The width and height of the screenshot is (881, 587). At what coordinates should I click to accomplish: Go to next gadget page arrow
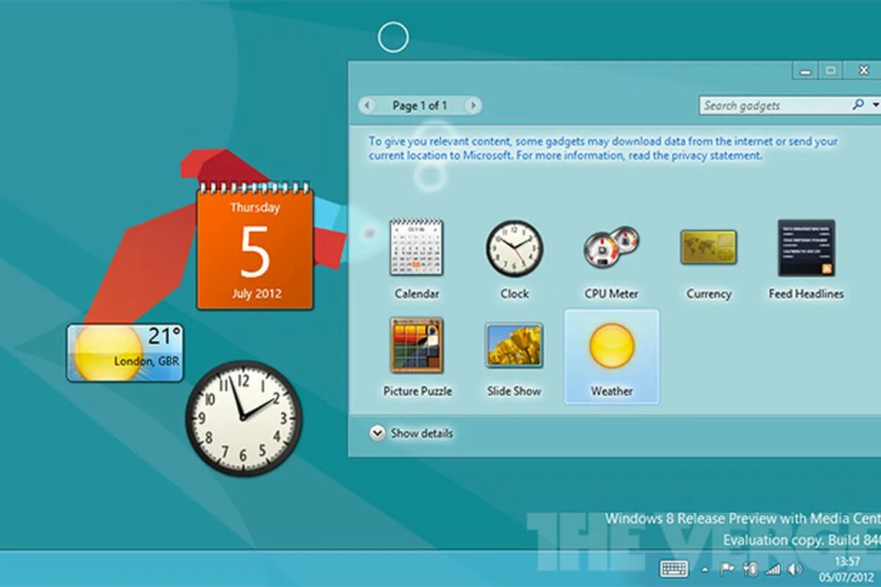(x=474, y=106)
